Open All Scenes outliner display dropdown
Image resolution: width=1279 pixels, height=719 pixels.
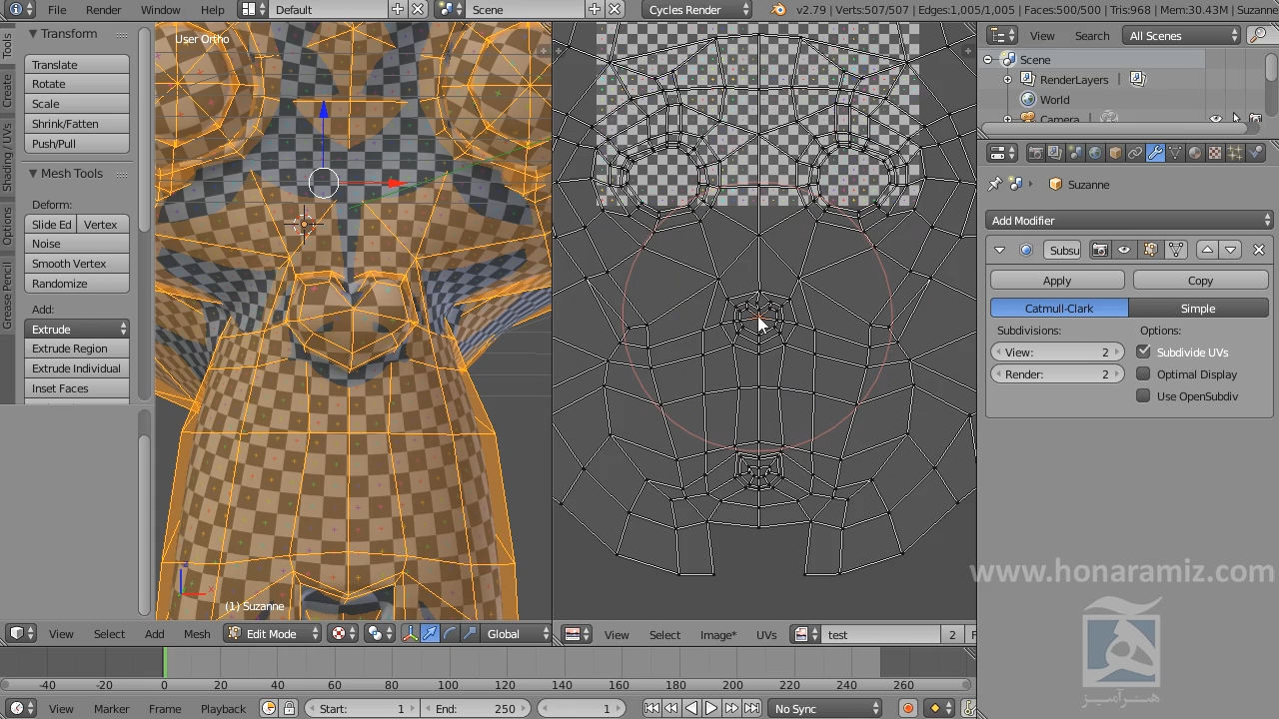point(1182,36)
